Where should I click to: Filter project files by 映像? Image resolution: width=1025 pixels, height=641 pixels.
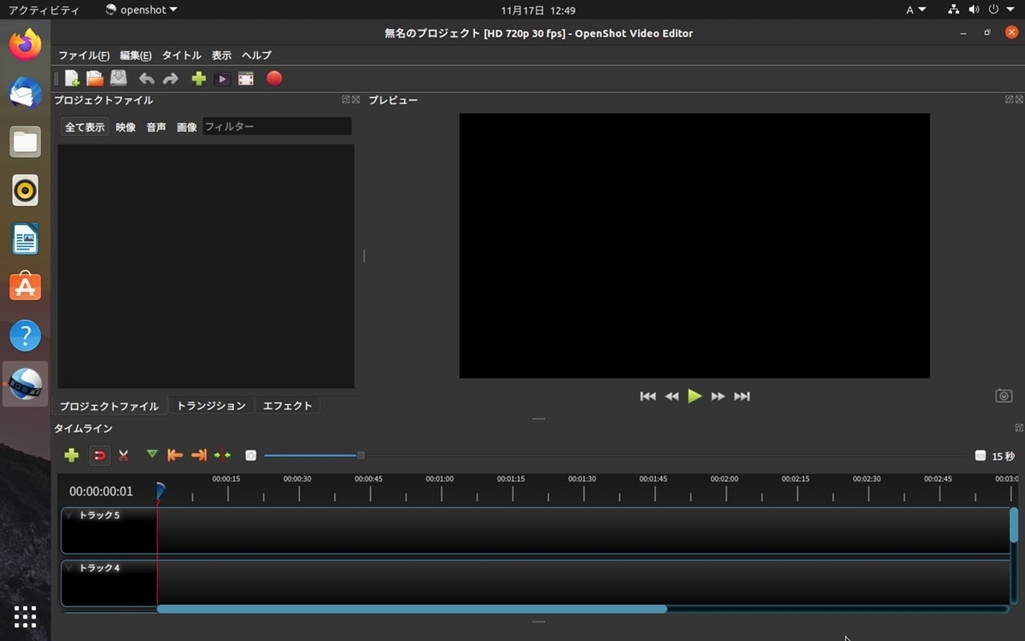(x=126, y=127)
